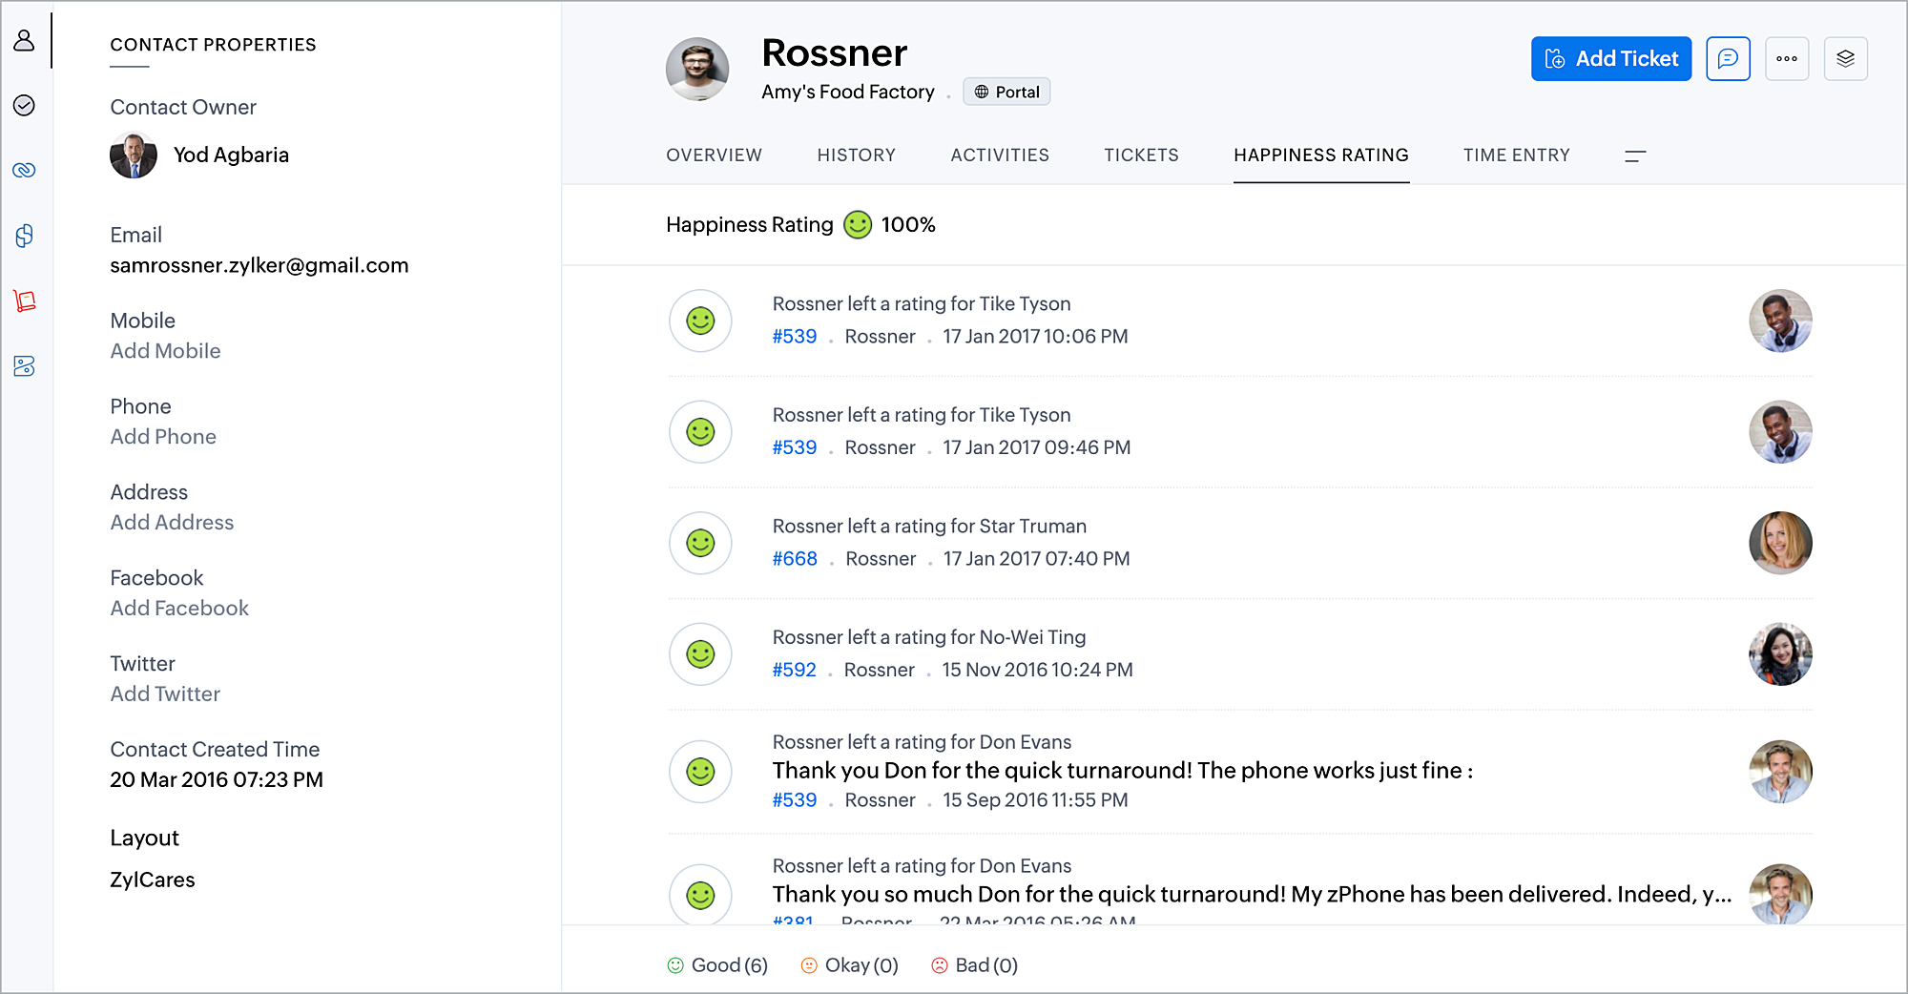Switch to the Overview tab
Screen dimensions: 1908x994
coord(714,155)
